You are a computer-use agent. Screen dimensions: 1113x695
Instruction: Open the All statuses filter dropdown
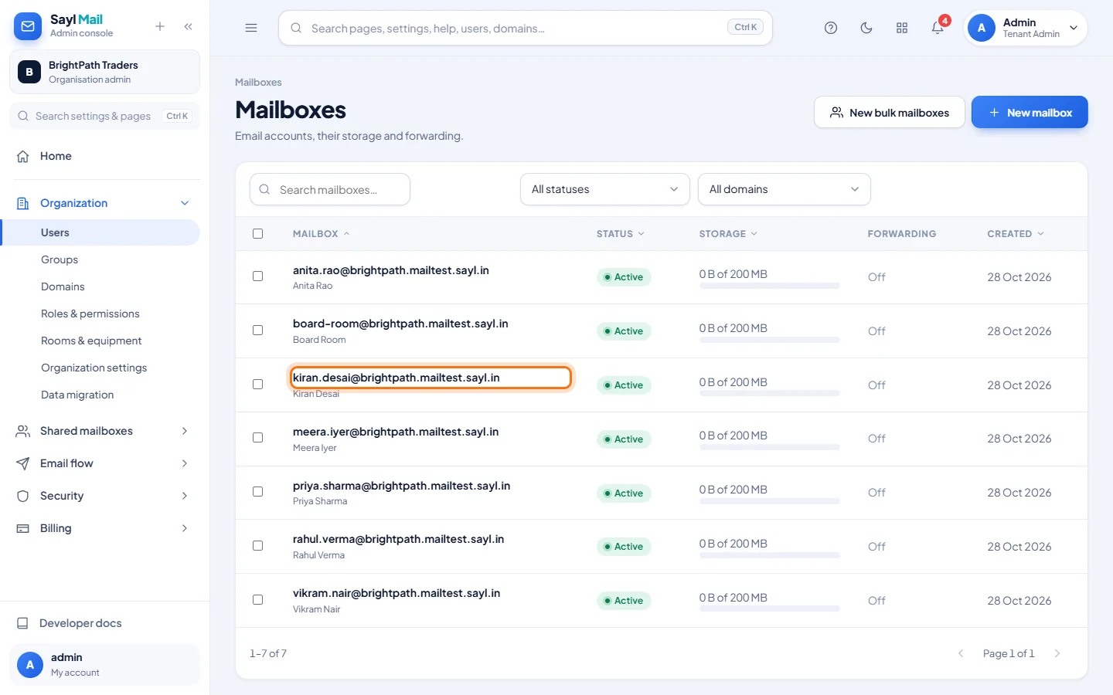coord(605,189)
